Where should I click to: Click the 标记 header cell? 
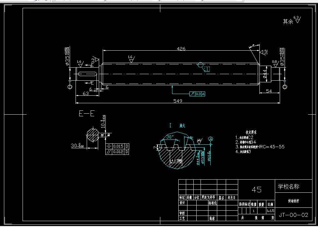pos(182,197)
